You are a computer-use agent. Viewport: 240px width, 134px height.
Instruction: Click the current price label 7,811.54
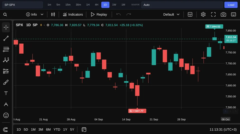[x=231, y=39]
